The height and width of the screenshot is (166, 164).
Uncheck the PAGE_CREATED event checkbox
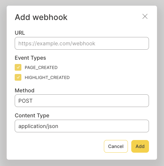pos(18,67)
